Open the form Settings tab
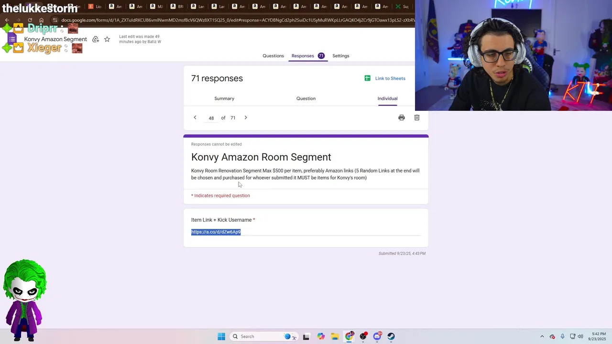 341,56
